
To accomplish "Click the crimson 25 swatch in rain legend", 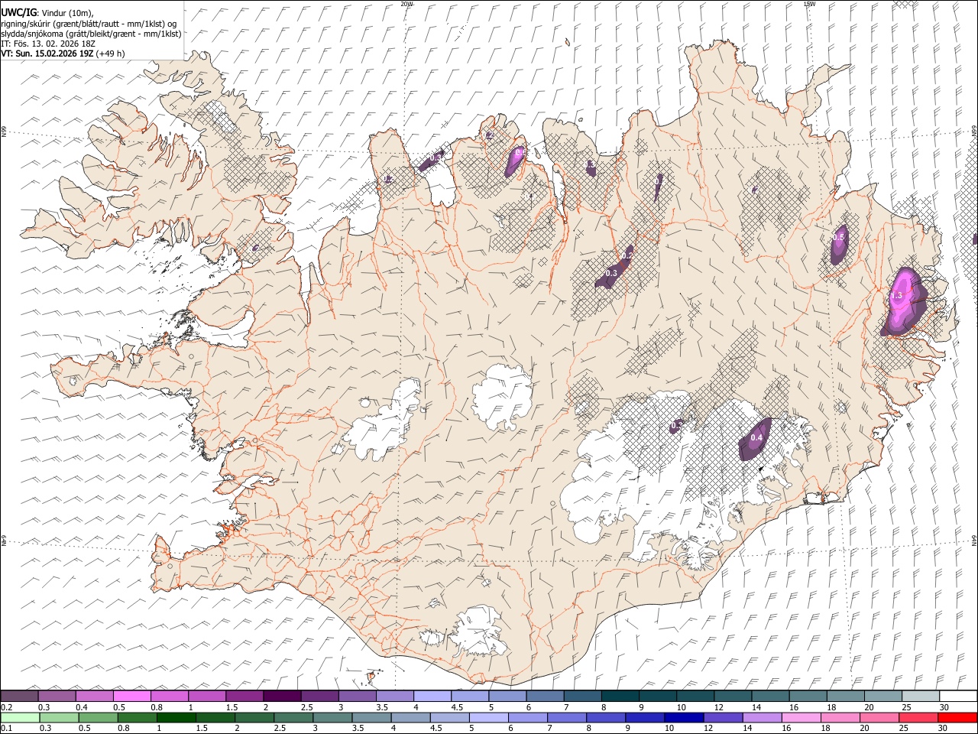I will 918,718.
